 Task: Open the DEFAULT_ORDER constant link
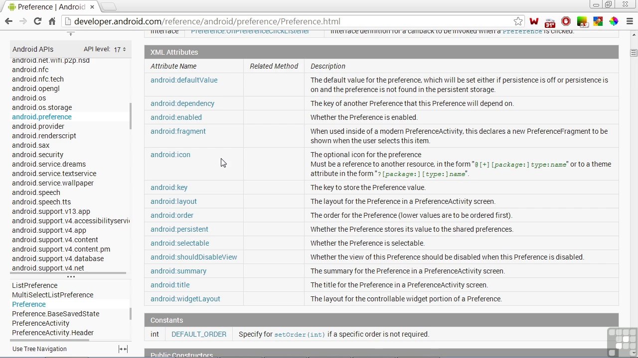[x=199, y=334]
